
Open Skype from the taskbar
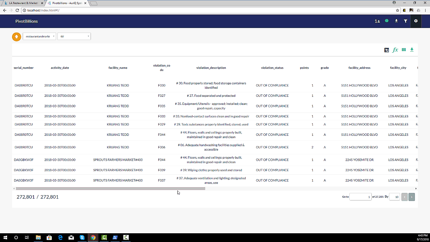coord(82,238)
